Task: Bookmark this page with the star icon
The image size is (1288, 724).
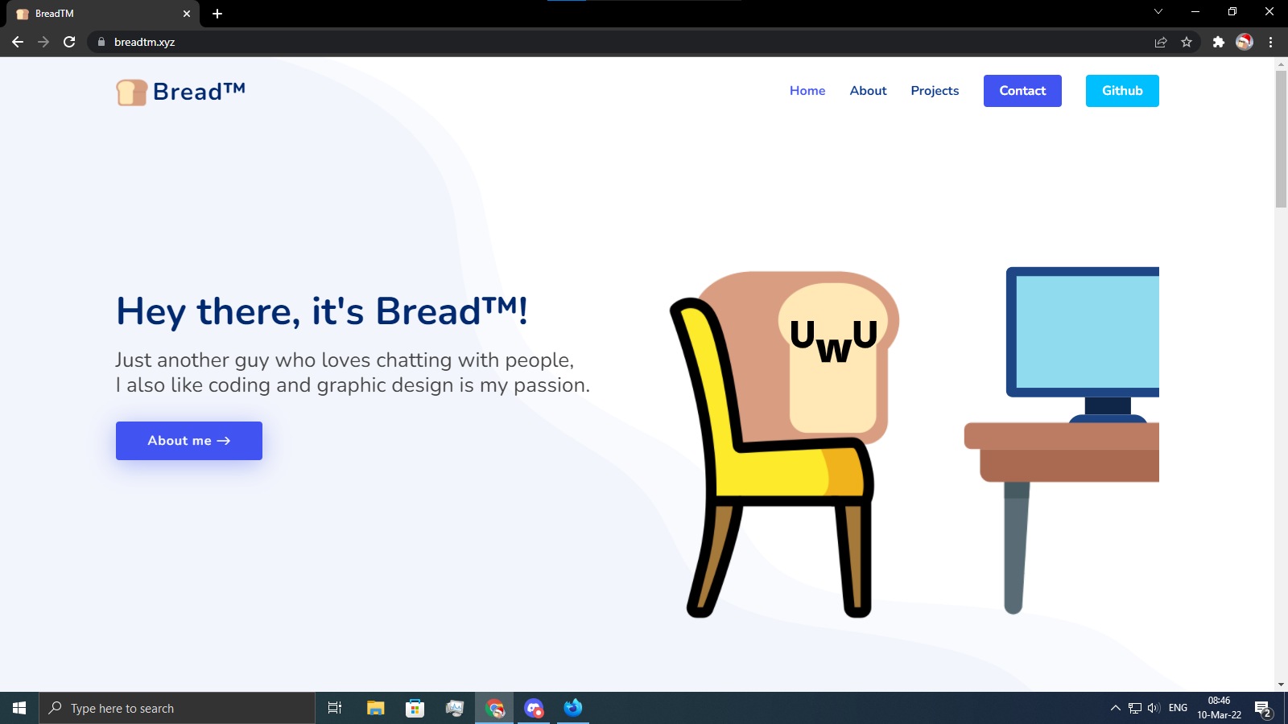Action: (x=1186, y=42)
